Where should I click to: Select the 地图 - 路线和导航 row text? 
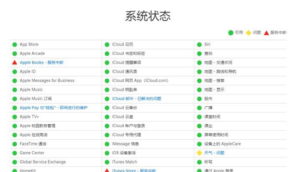click(x=220, y=72)
